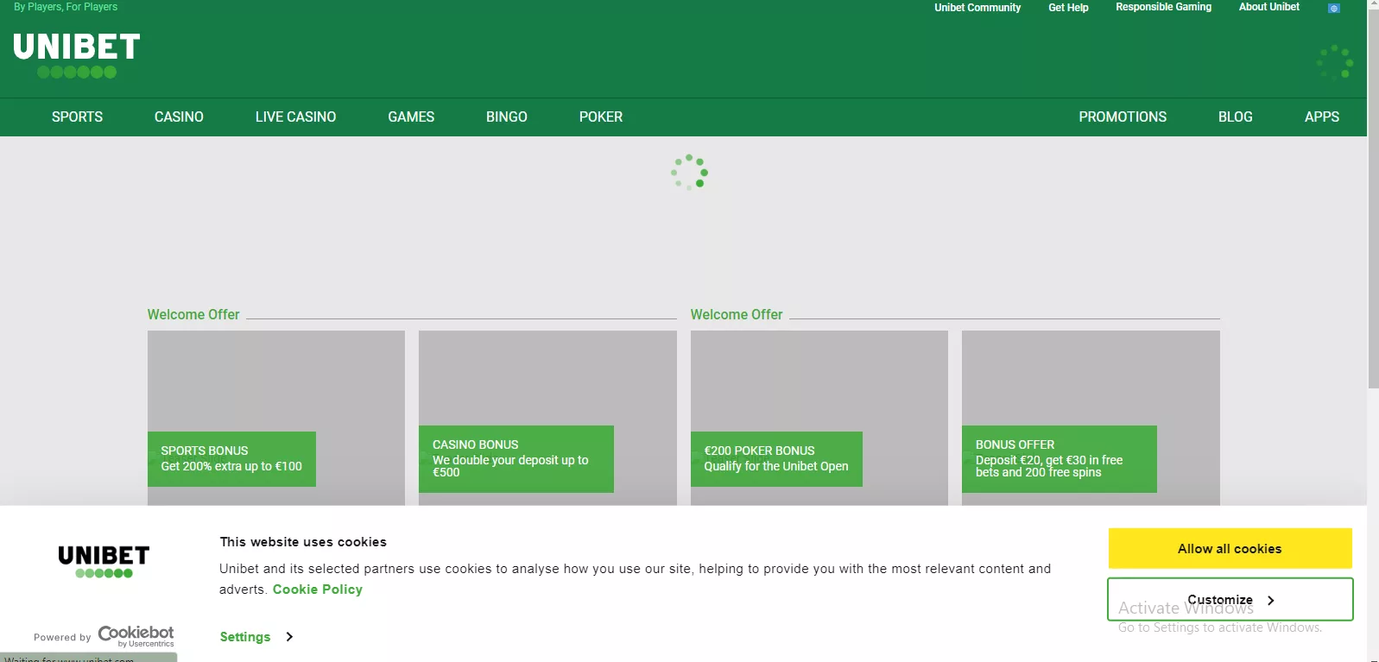The height and width of the screenshot is (662, 1379).
Task: Click the Unibet logo in the header
Action: 77,55
